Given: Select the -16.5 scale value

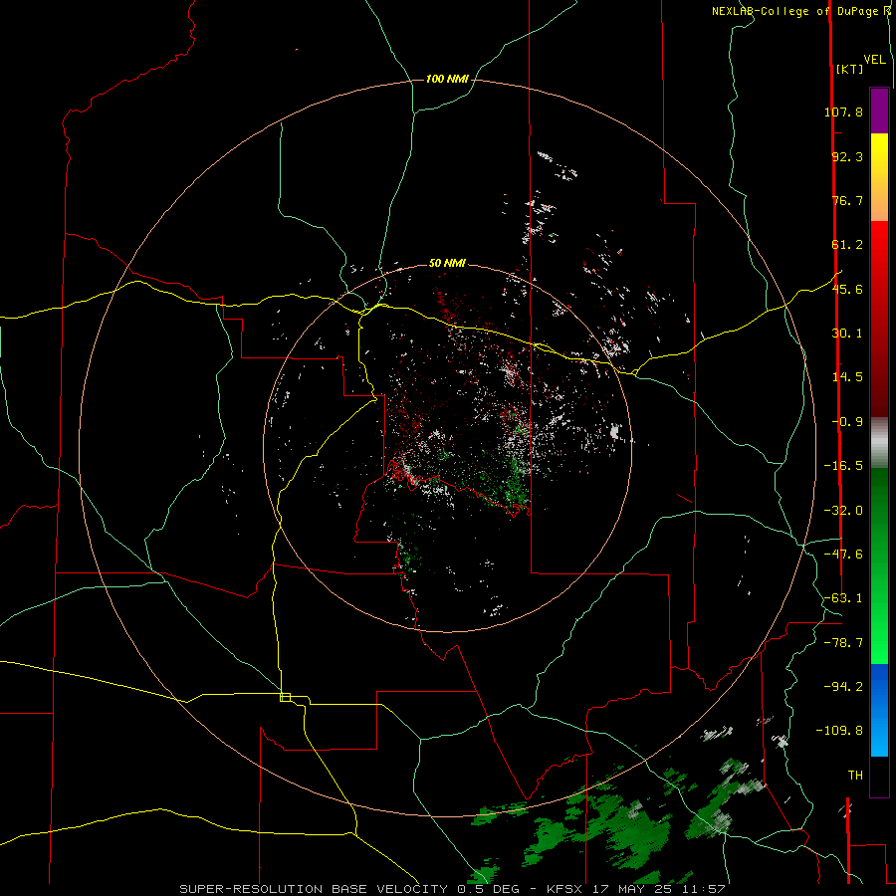Looking at the screenshot, I should (x=843, y=466).
